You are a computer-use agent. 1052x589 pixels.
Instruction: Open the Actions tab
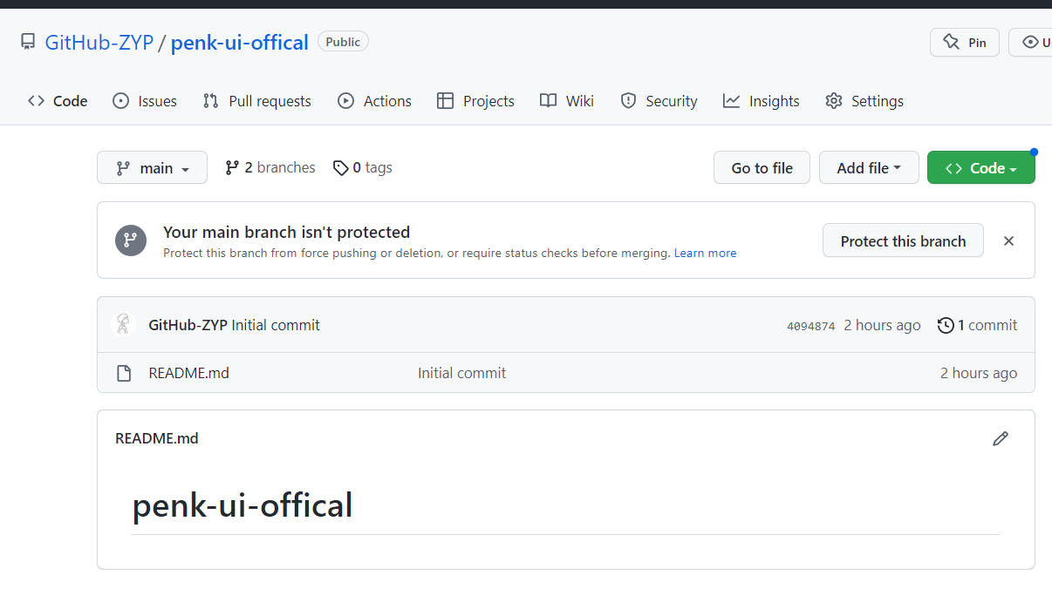click(374, 101)
